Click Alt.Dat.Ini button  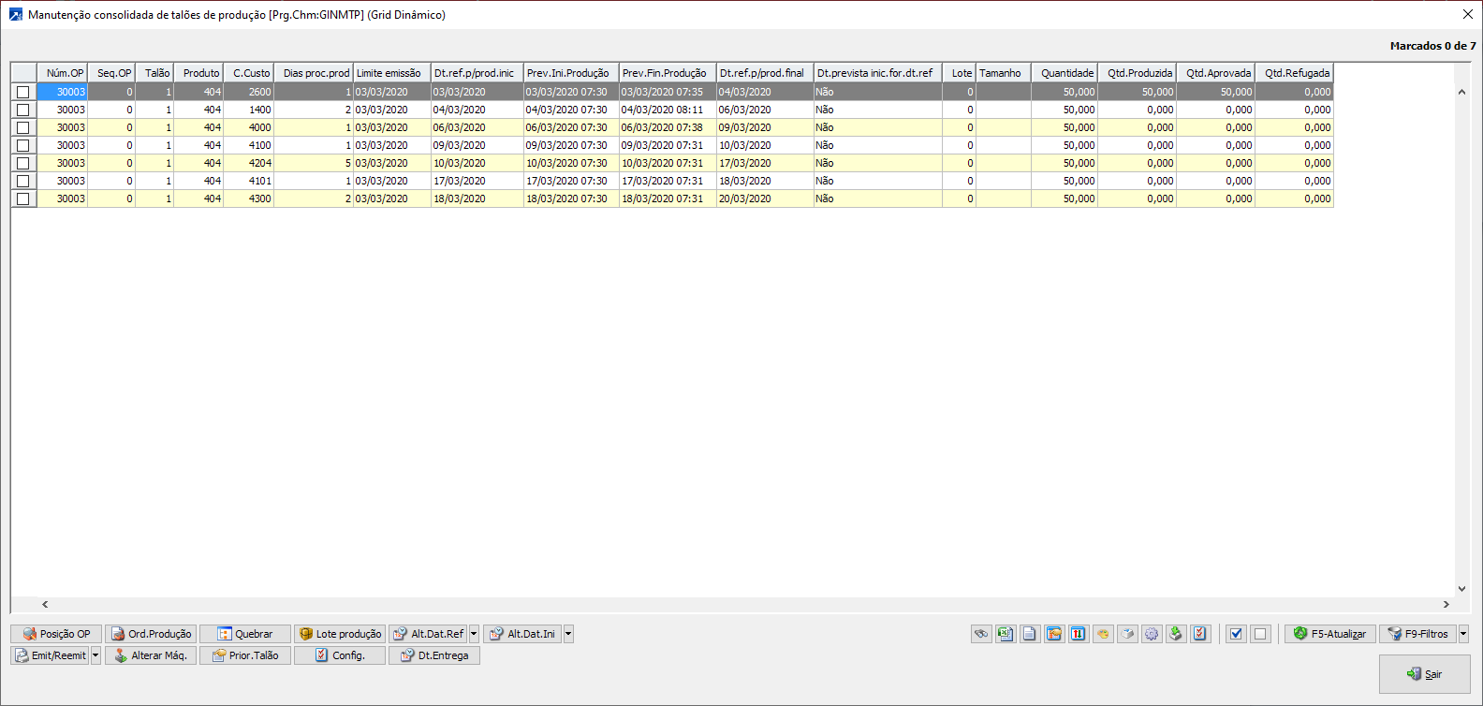click(x=522, y=634)
